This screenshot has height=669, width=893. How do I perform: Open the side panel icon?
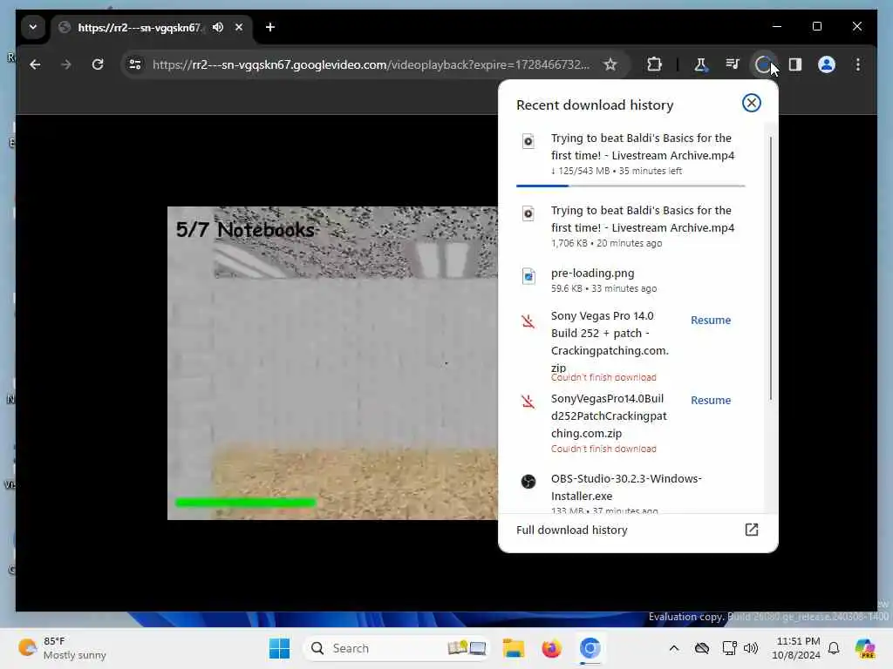pos(795,64)
